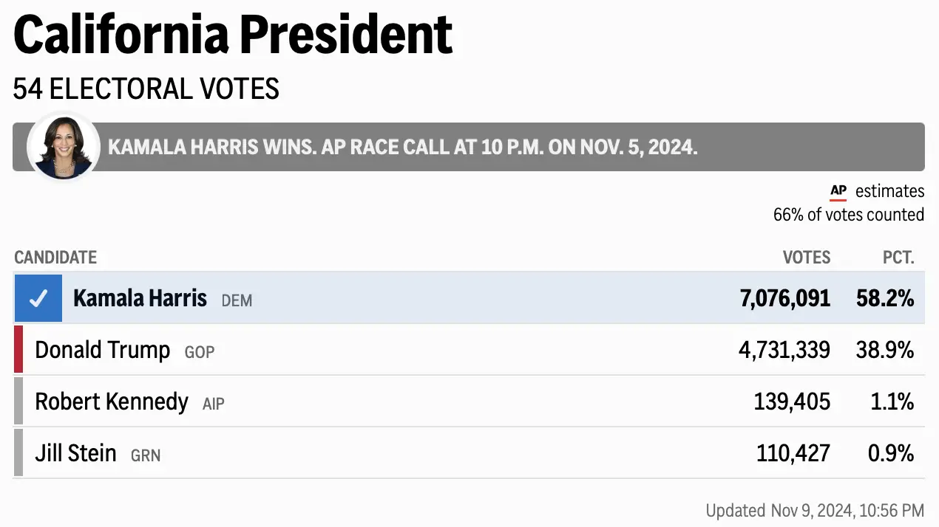Select the Robert Kennedy candidate name

pos(112,402)
